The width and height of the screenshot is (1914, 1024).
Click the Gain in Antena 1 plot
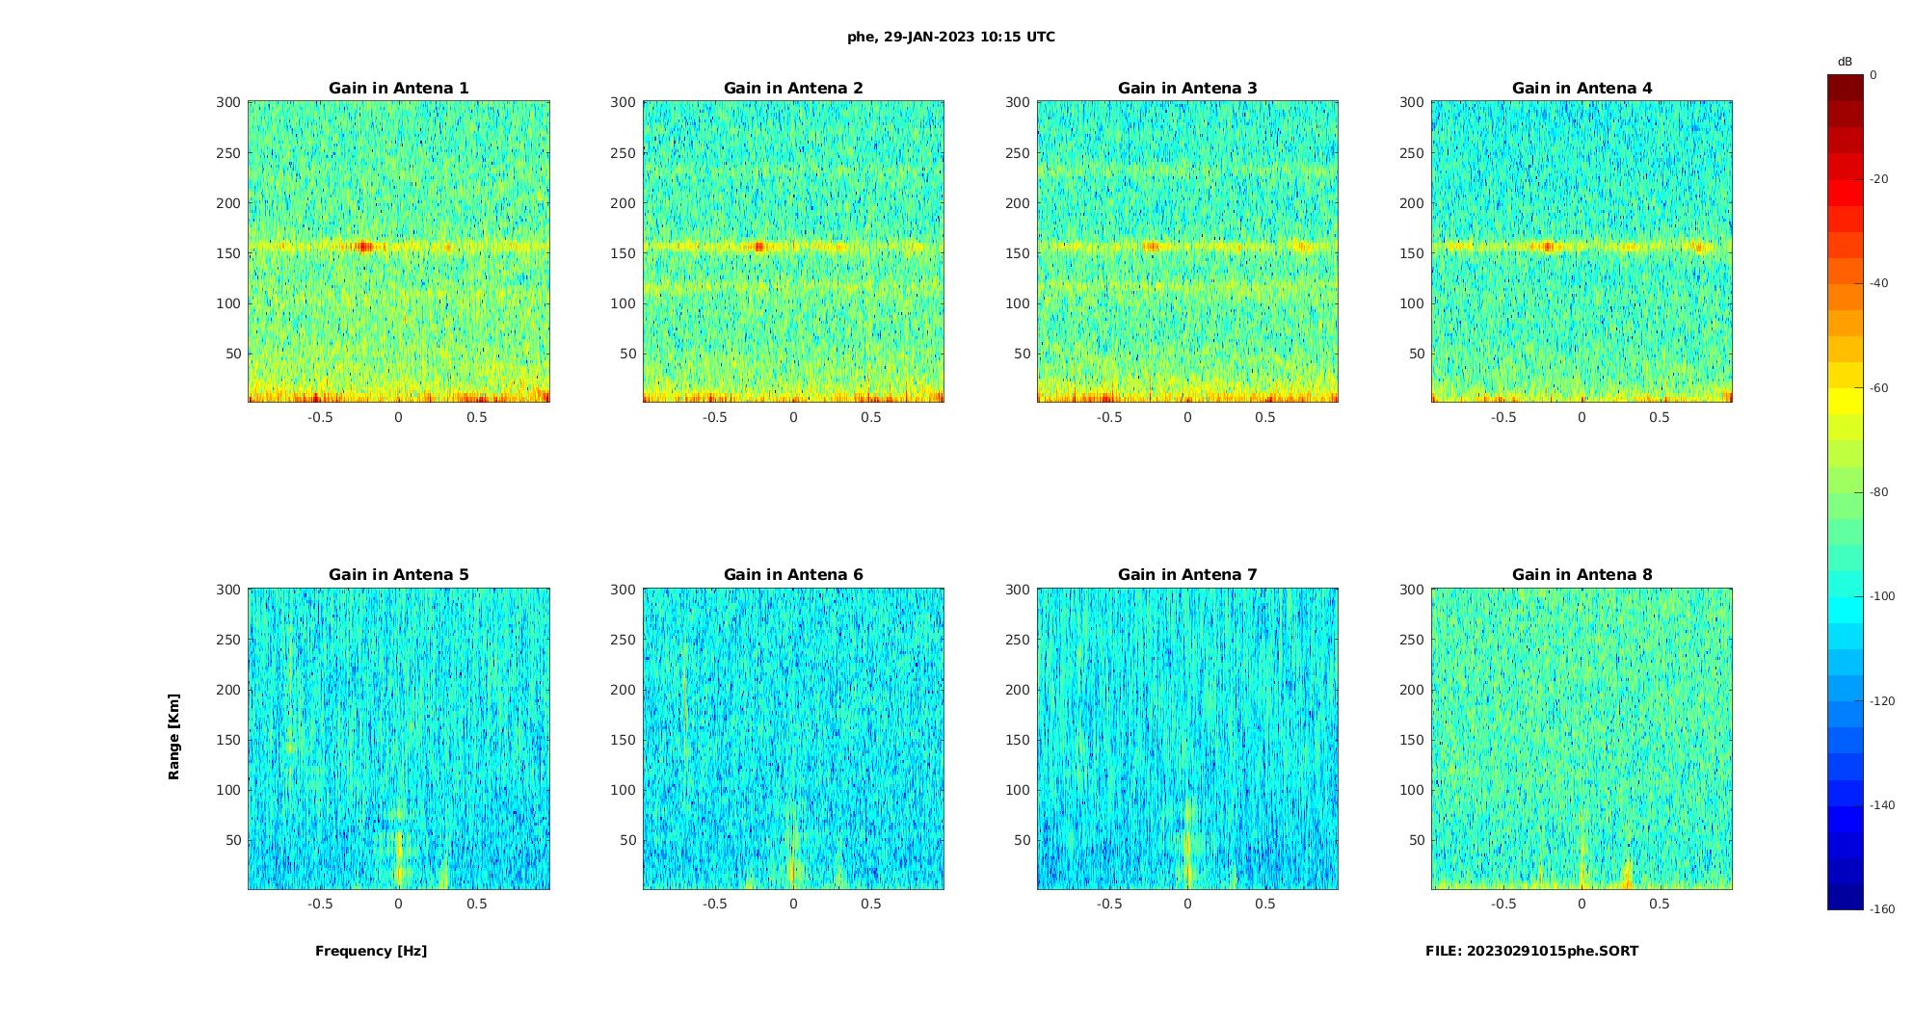399,251
